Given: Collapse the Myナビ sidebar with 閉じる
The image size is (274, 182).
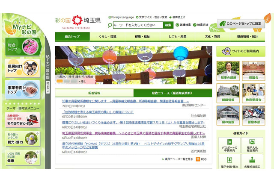Looking at the screenshot, I should 48,87.
